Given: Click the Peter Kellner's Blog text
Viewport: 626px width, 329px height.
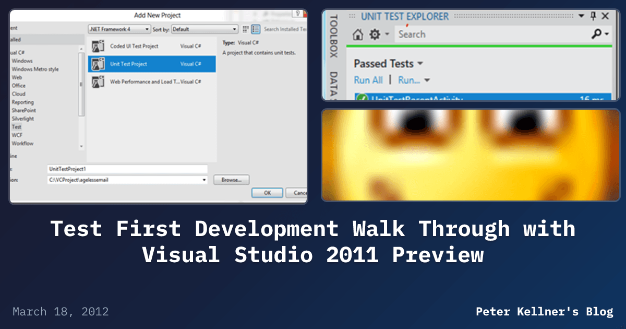Looking at the screenshot, I should [x=545, y=312].
